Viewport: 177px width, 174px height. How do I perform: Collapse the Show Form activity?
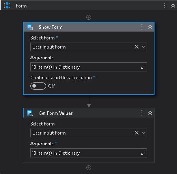pyautogui.click(x=150, y=27)
